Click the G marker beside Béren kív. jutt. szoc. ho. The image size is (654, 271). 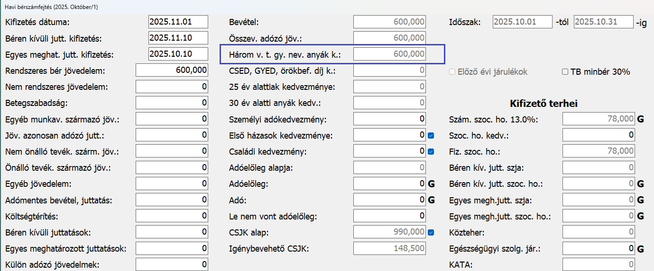click(x=640, y=184)
